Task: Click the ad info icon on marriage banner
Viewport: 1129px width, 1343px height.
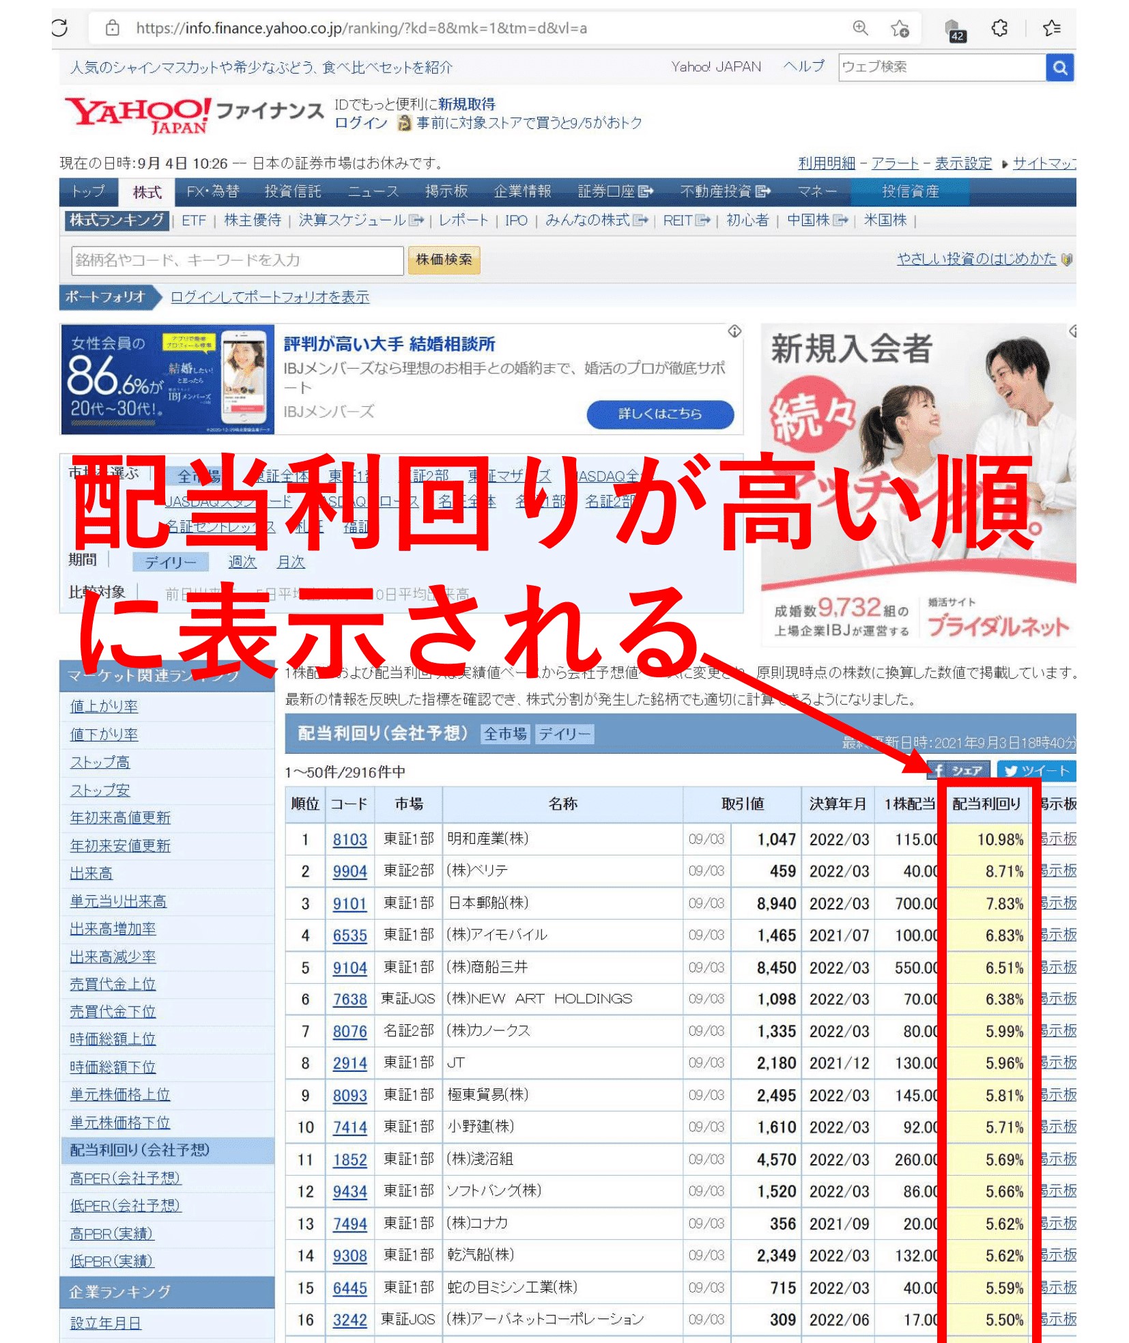Action: pyautogui.click(x=734, y=331)
